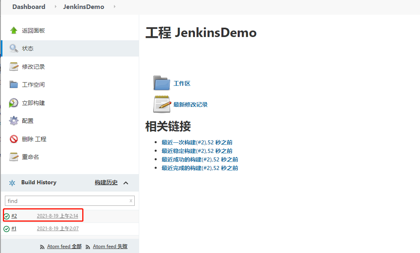Choose 重命名 in the side menu
The height and width of the screenshot is (253, 420).
[x=30, y=157]
